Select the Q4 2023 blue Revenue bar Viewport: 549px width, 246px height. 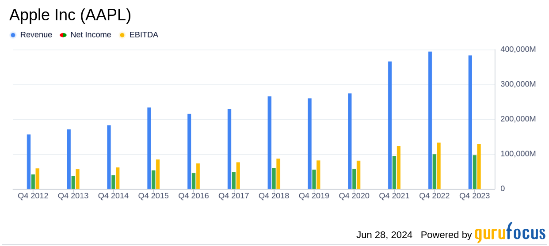click(x=470, y=122)
